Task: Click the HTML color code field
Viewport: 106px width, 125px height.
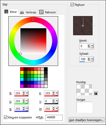Action: pos(54,118)
